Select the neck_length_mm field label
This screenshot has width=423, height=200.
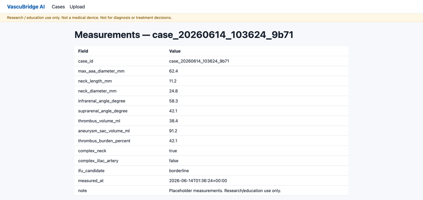(x=95, y=81)
